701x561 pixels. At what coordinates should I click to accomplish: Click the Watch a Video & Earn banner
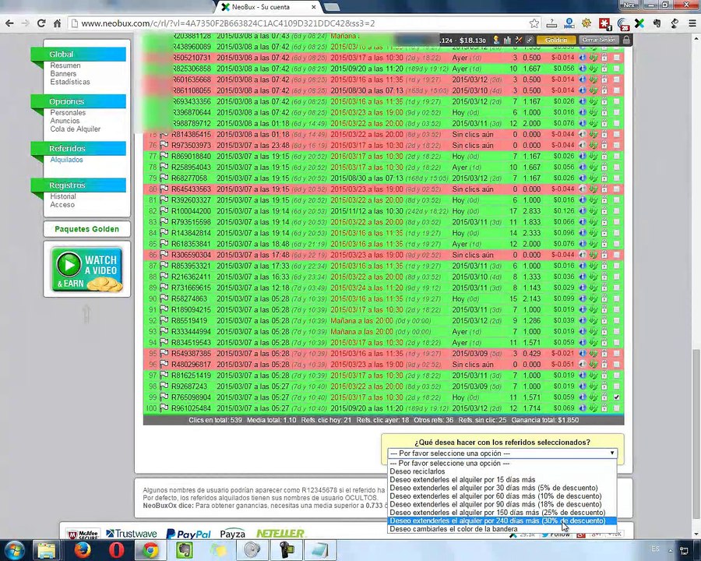click(x=87, y=270)
